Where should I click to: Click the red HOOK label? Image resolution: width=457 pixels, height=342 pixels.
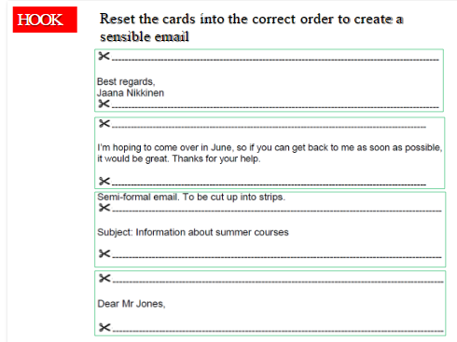(45, 20)
